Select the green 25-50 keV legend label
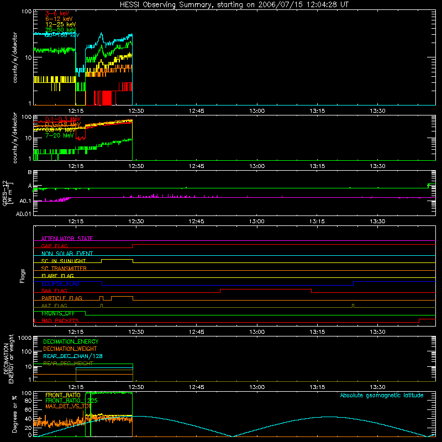Image resolution: width=442 pixels, height=442 pixels. pos(61,30)
